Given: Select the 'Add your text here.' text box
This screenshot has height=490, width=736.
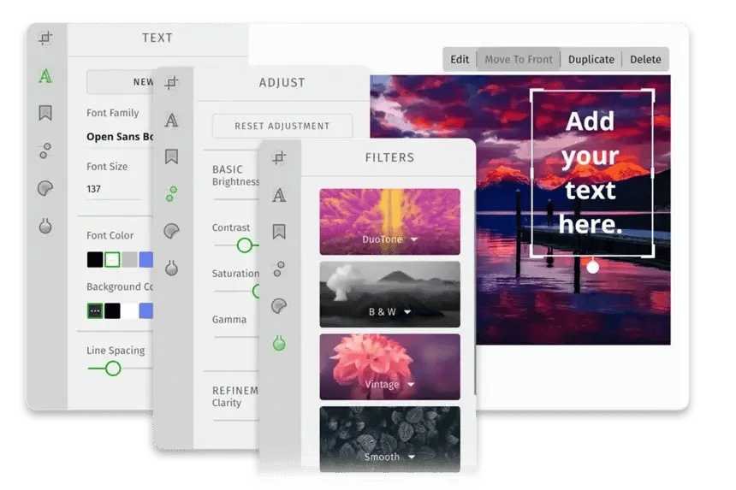Looking at the screenshot, I should click(592, 173).
